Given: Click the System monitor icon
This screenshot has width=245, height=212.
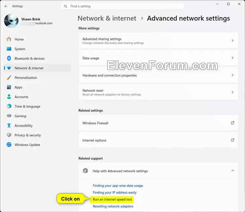Looking at the screenshot, I should (9, 49).
